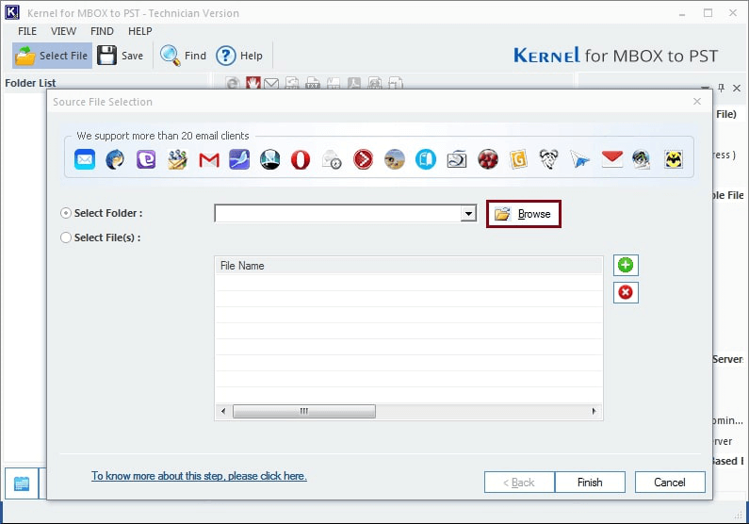Viewport: 749px width, 524px height.
Task: Click the TXT export icon in main toolbar
Action: (x=313, y=83)
